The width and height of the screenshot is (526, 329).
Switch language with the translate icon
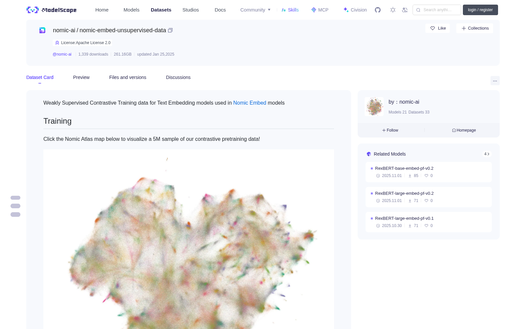point(405,10)
